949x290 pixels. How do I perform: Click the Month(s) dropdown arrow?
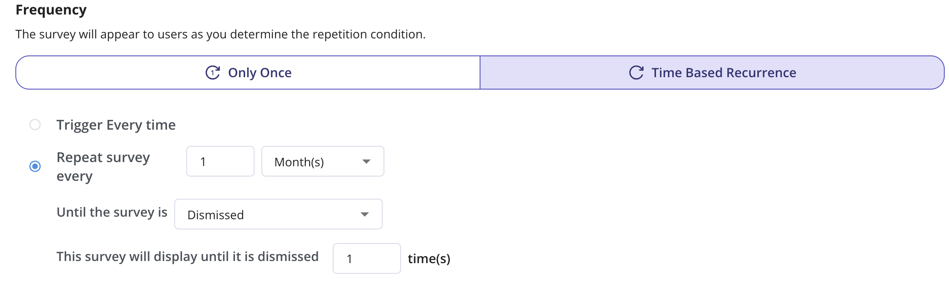[366, 162]
